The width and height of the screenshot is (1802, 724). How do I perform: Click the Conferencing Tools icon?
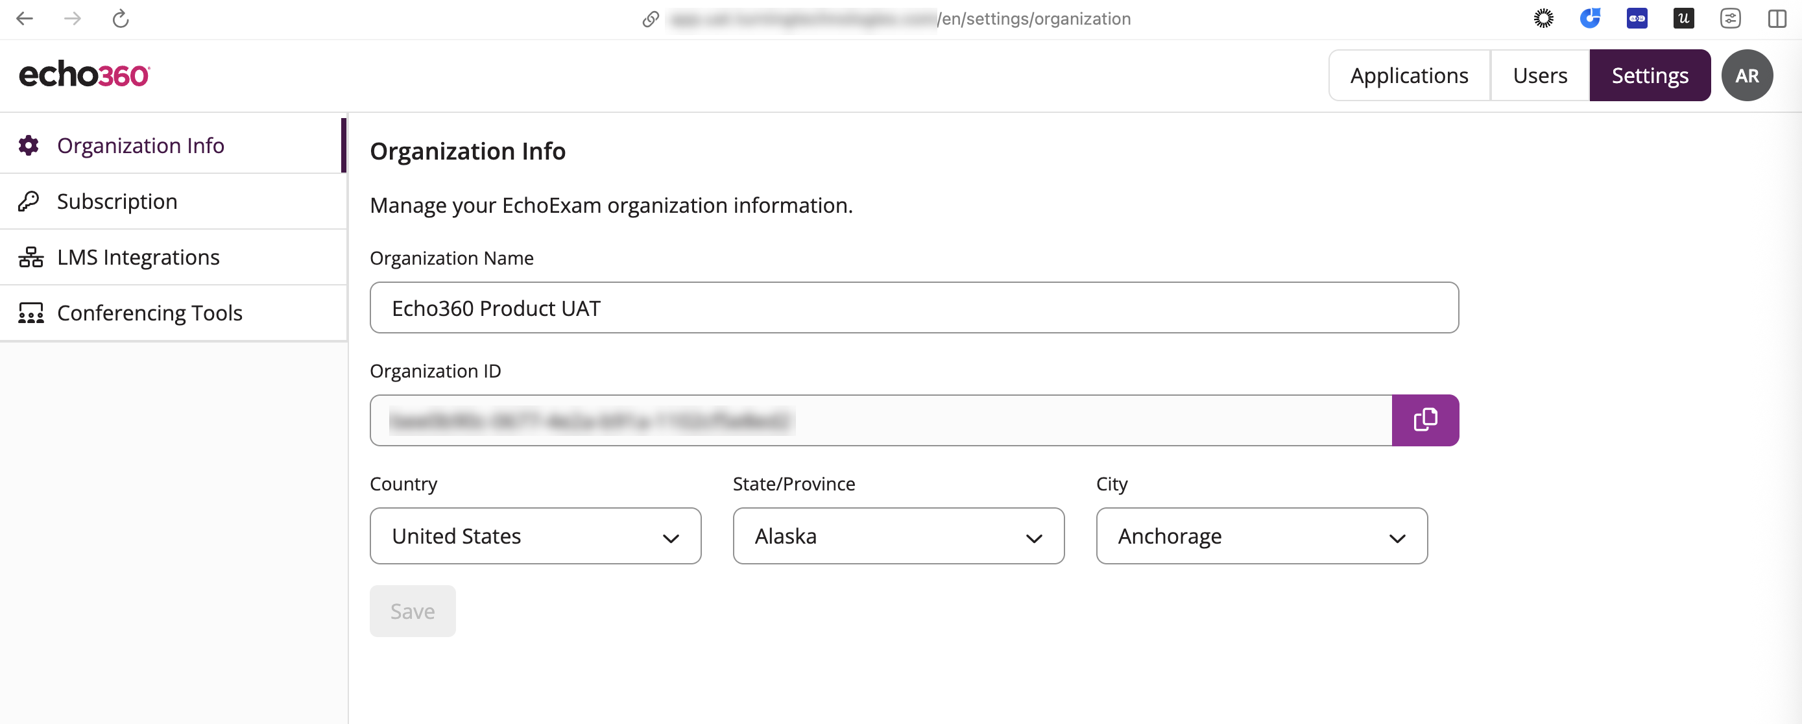pos(30,313)
